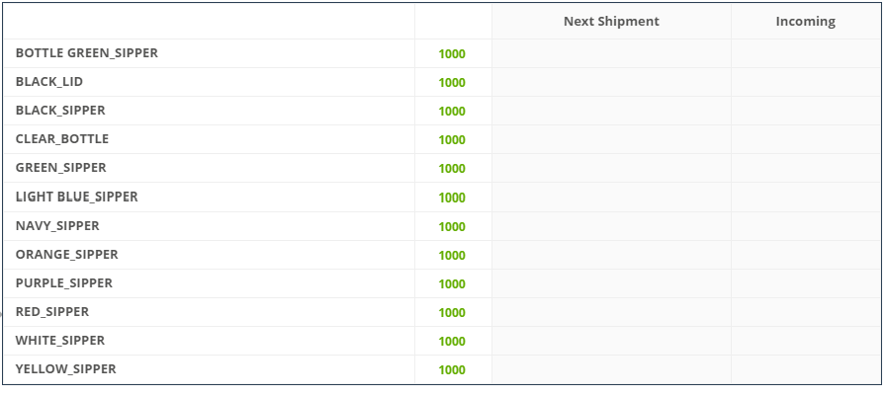The image size is (888, 397).
Task: Select the Incoming cell for RED_SIPPER
Action: tap(806, 312)
